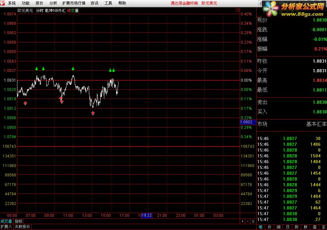Click the tick row with volume 1486
Image resolution: width=327 pixels, height=230 pixels.
[x=292, y=144]
